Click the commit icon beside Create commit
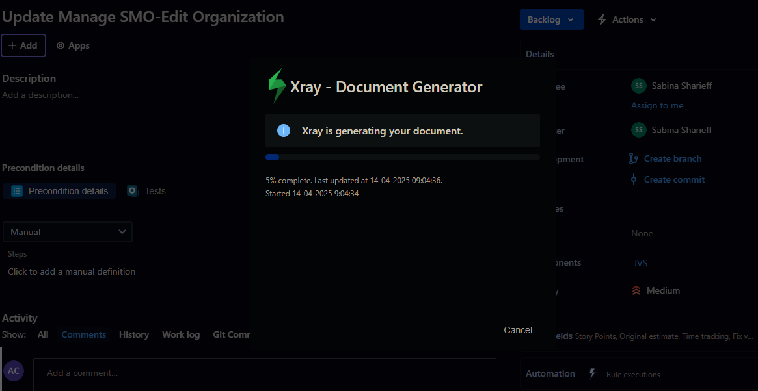Viewport: 758px width, 391px height. pyautogui.click(x=634, y=179)
